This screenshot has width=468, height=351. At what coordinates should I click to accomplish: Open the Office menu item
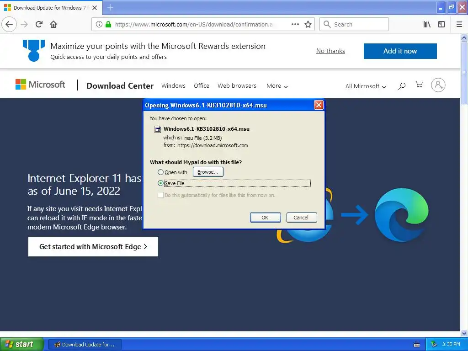(x=202, y=85)
